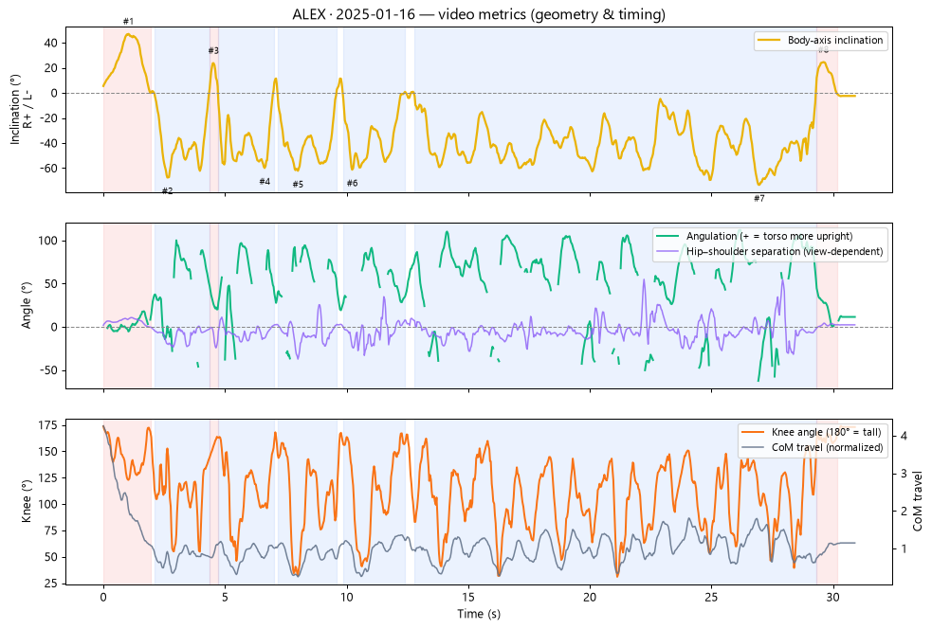The width and height of the screenshot is (932, 629).
Task: Select the -60 tick on the inclination axis
Action: pos(48,169)
